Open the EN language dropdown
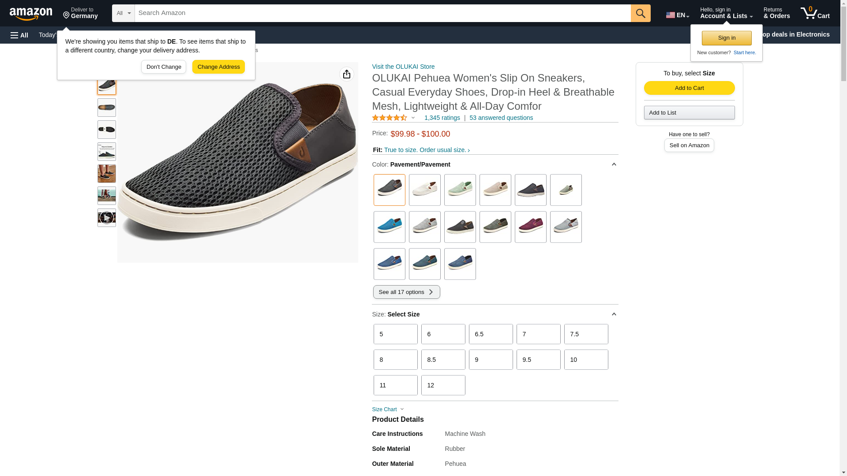The image size is (847, 476). coord(677,15)
